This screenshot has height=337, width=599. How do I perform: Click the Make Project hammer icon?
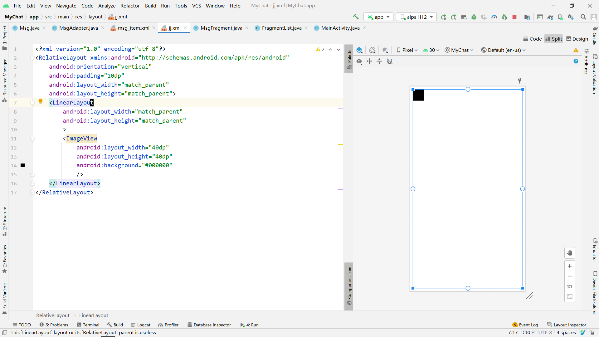pos(356,17)
